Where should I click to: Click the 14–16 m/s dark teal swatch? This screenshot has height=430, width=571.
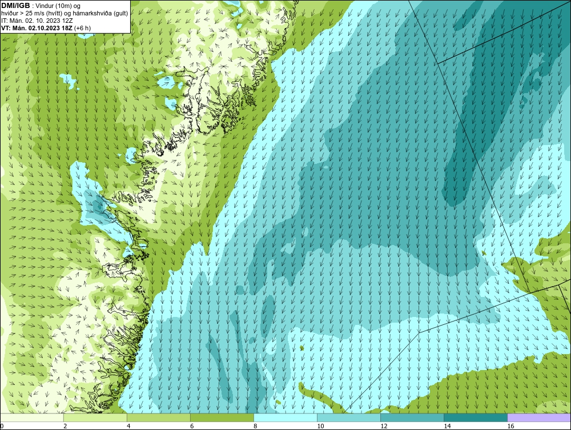click(476, 417)
